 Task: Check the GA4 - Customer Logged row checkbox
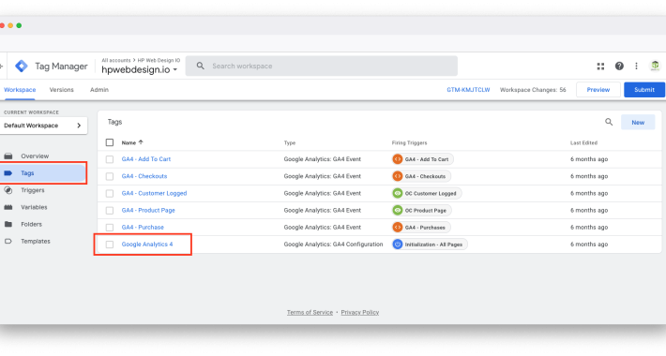point(110,193)
